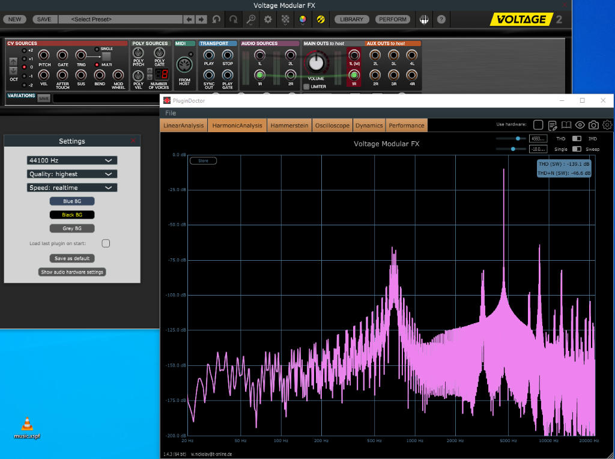Click the PluginDoctor camera screenshot icon

click(x=593, y=125)
